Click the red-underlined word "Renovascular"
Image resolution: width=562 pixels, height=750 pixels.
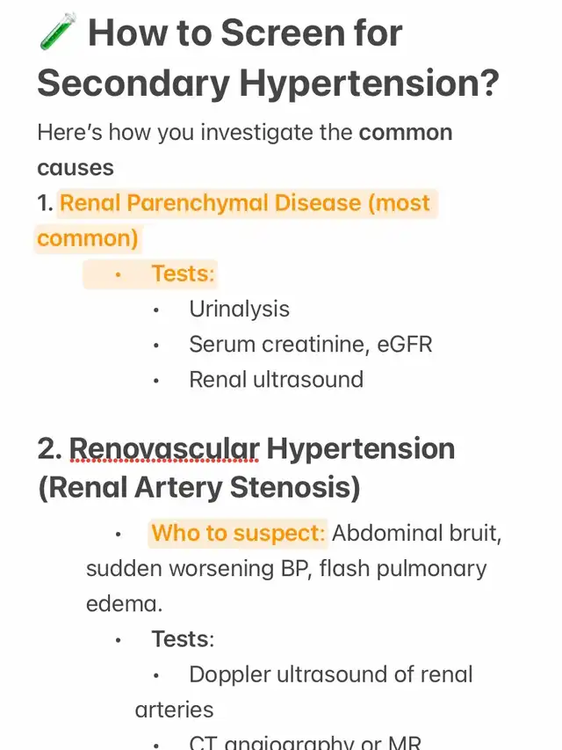[x=164, y=448]
